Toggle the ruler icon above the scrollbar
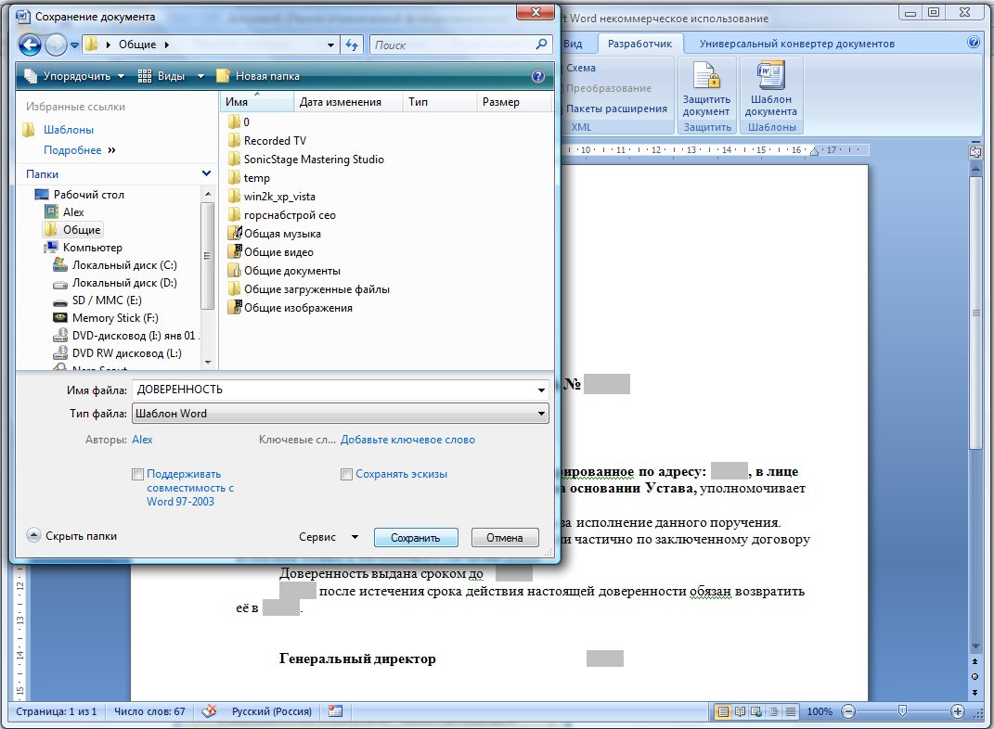 pyautogui.click(x=975, y=152)
